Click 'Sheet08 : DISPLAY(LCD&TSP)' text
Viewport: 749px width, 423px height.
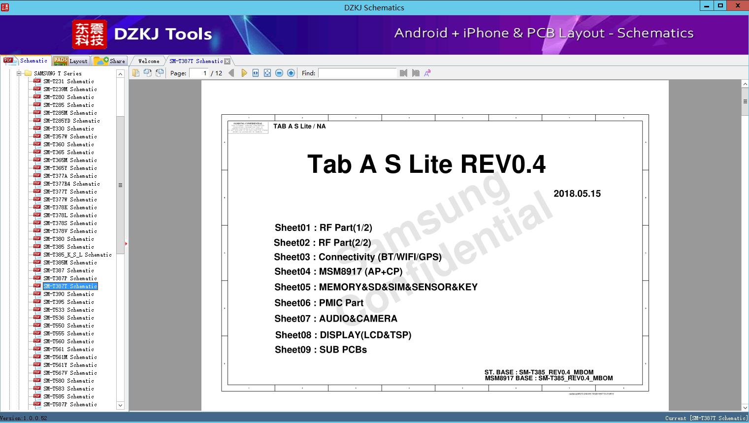click(343, 335)
